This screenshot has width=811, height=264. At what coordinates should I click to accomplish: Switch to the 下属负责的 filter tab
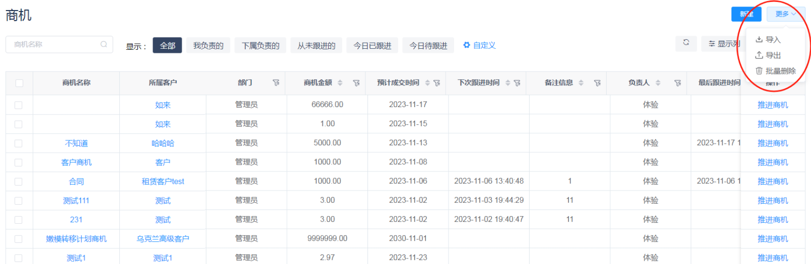[260, 45]
